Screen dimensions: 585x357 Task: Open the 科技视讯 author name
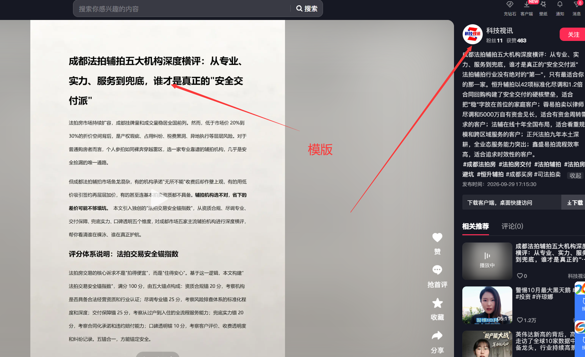coord(499,31)
